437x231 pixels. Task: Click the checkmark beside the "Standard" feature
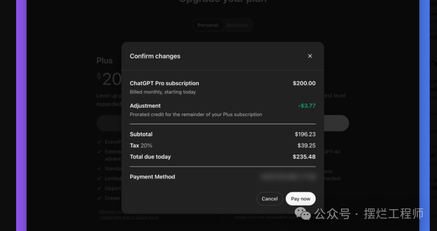coord(99,168)
